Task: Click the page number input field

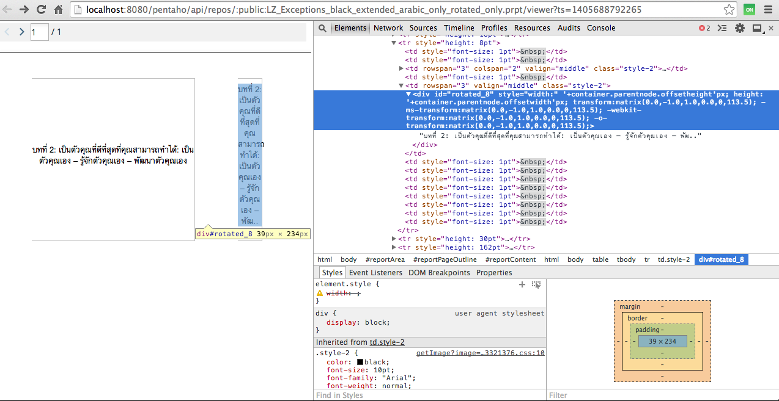Action: [x=39, y=32]
